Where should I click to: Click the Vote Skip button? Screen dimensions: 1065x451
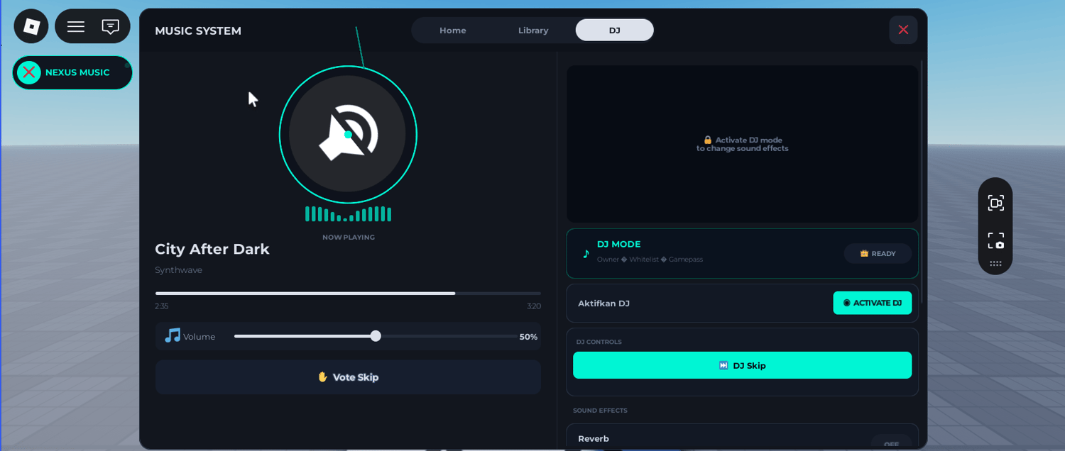(x=348, y=377)
